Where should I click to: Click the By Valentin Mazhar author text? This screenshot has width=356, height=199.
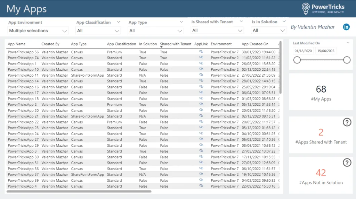313,27
